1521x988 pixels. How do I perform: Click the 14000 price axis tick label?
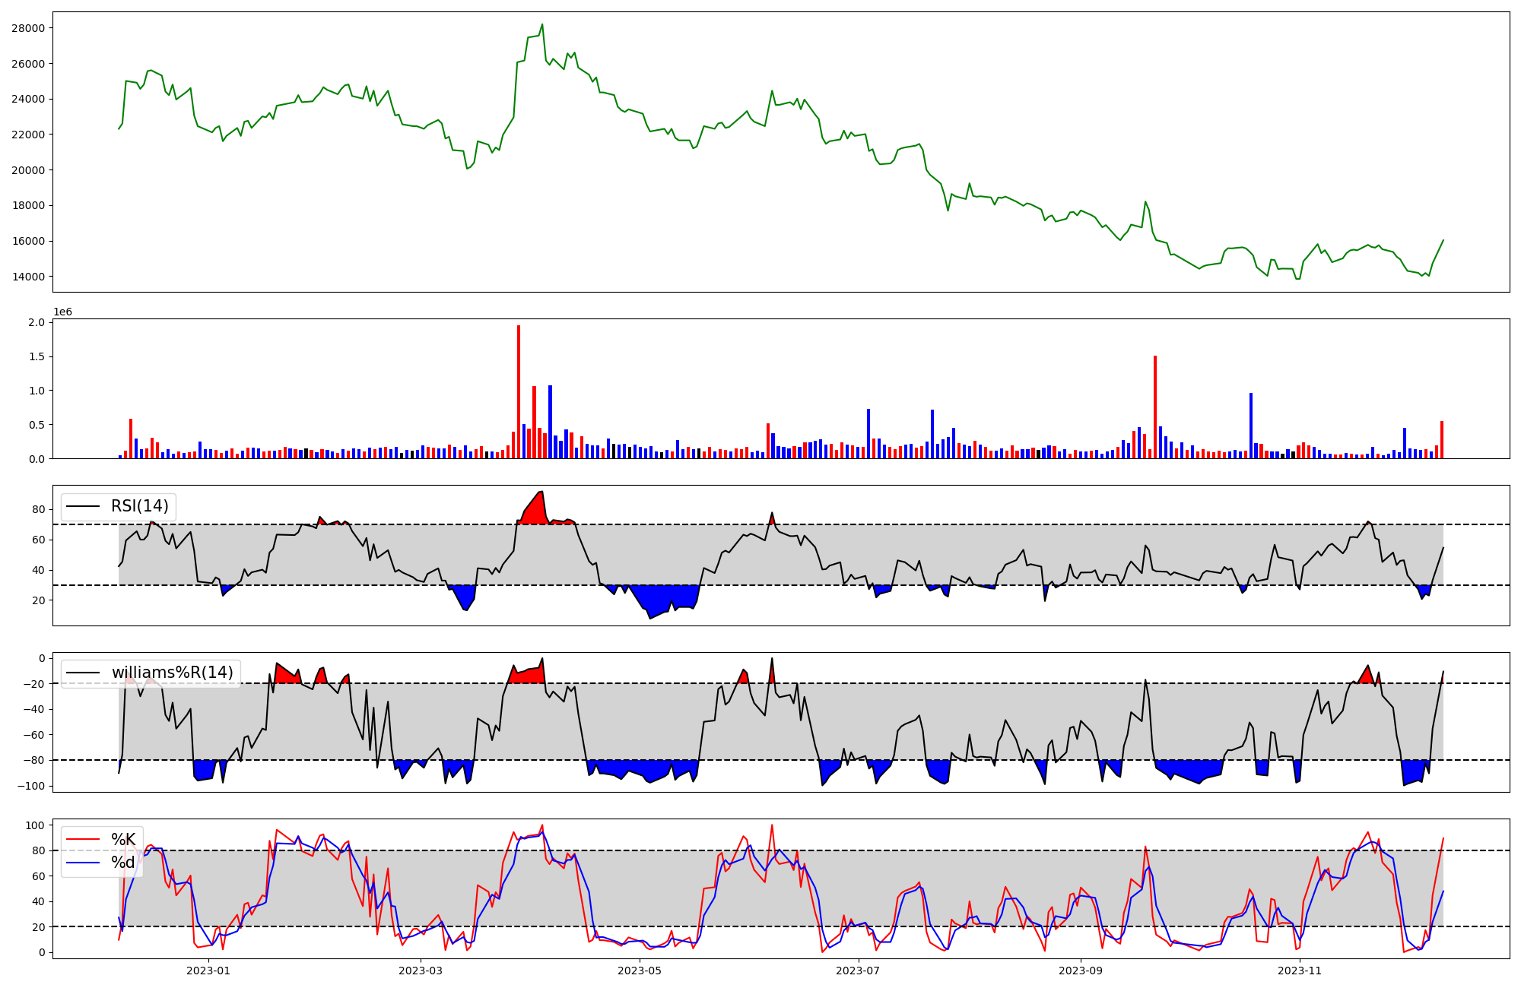(x=28, y=277)
